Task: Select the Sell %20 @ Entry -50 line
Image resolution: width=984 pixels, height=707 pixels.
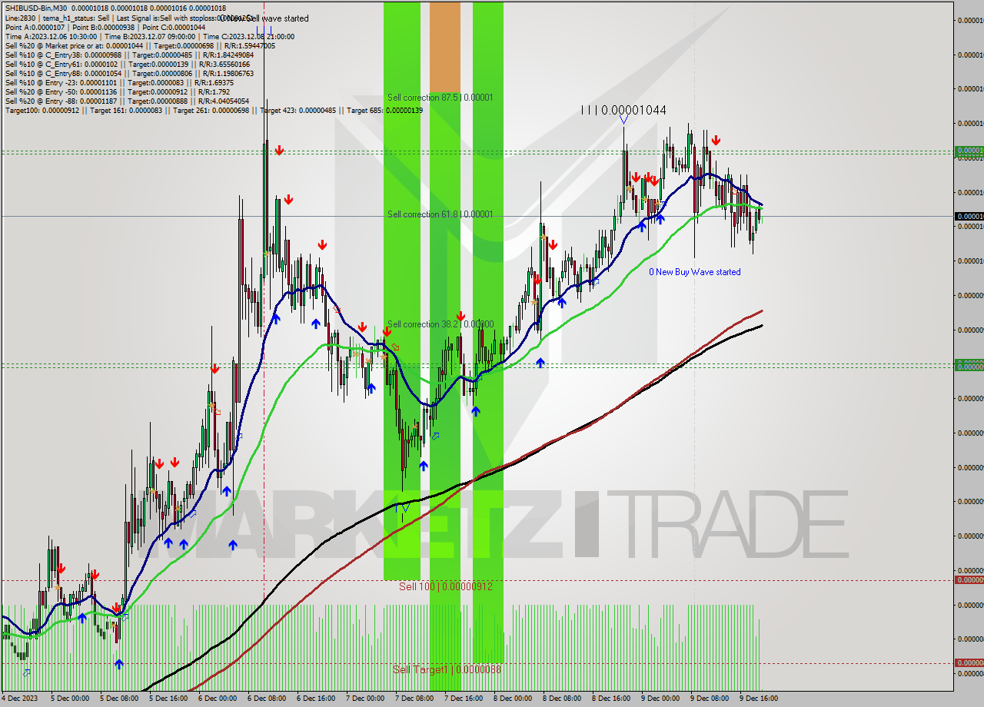Action: point(117,91)
